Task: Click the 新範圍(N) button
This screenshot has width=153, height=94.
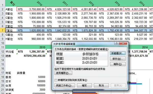Action: click(x=118, y=53)
